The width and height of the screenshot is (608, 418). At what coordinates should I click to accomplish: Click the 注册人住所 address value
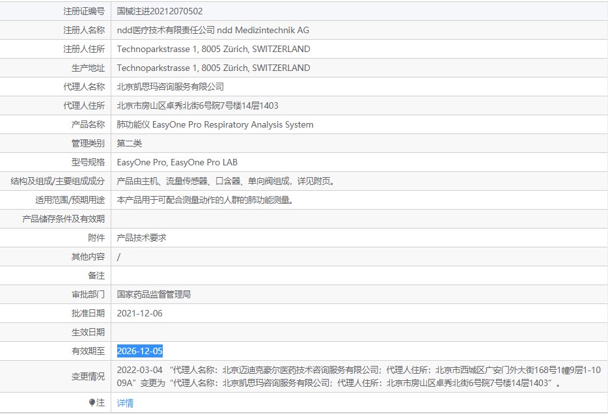(214, 49)
